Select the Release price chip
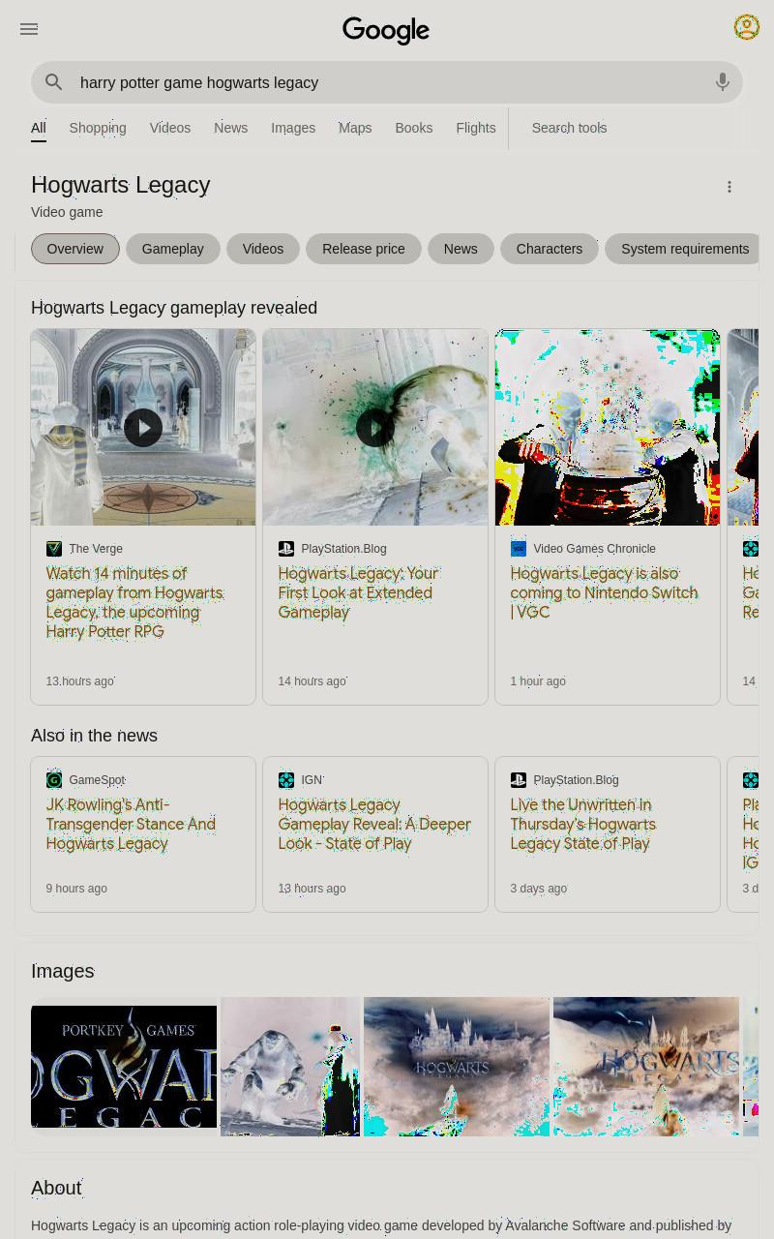Image resolution: width=774 pixels, height=1239 pixels. tap(364, 249)
